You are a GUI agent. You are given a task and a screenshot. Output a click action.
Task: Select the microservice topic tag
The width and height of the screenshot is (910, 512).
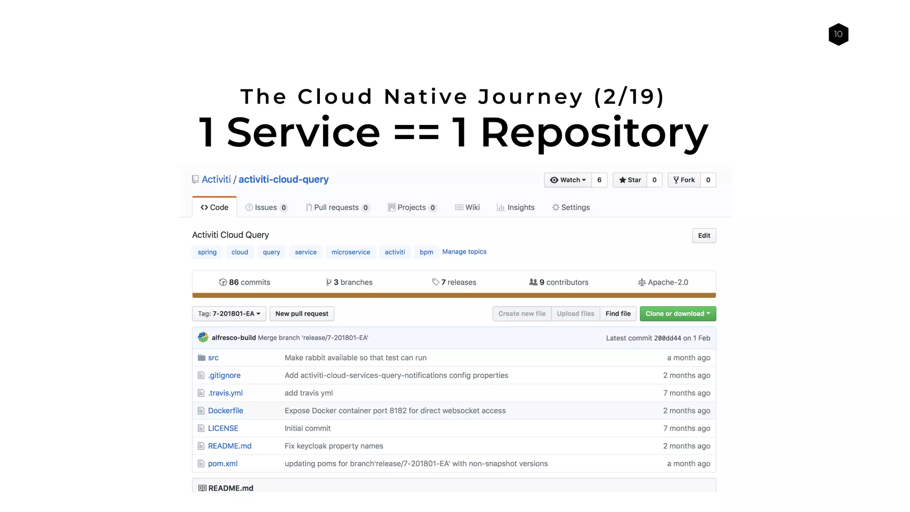click(351, 252)
